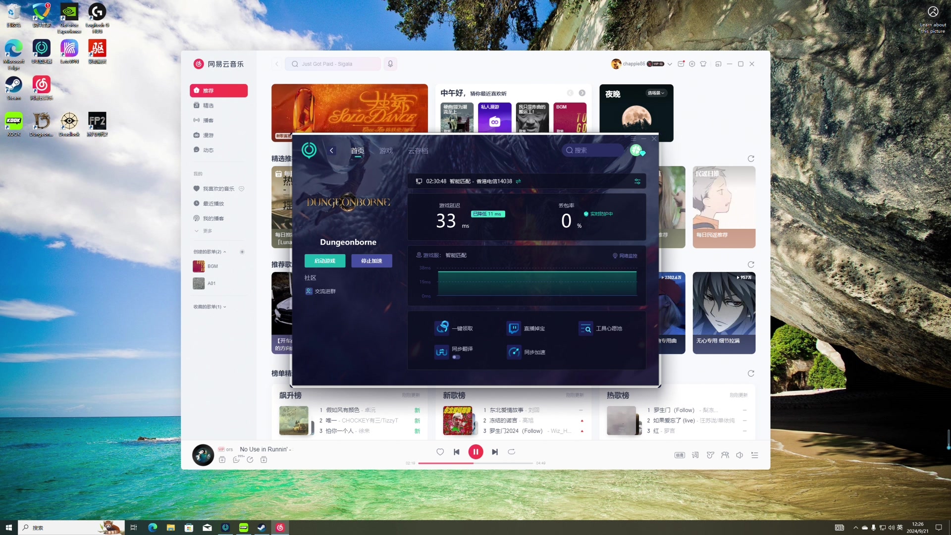
Task: Switch acceleration node arrows icon
Action: point(518,181)
